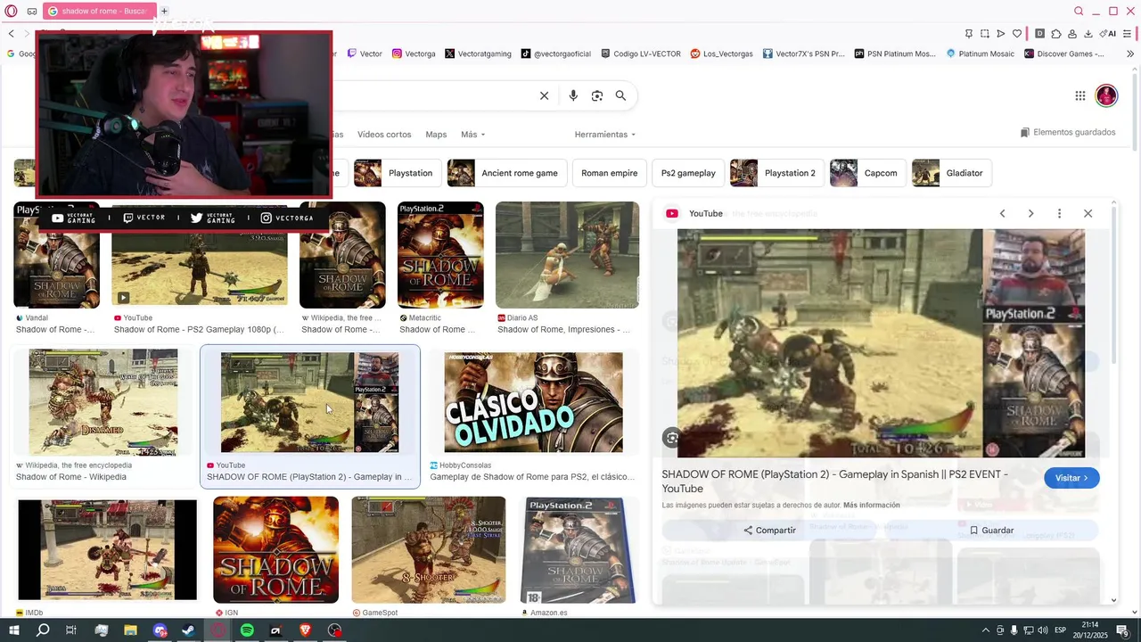Click the Visitar button in preview
1141x642 pixels.
[x=1071, y=478]
